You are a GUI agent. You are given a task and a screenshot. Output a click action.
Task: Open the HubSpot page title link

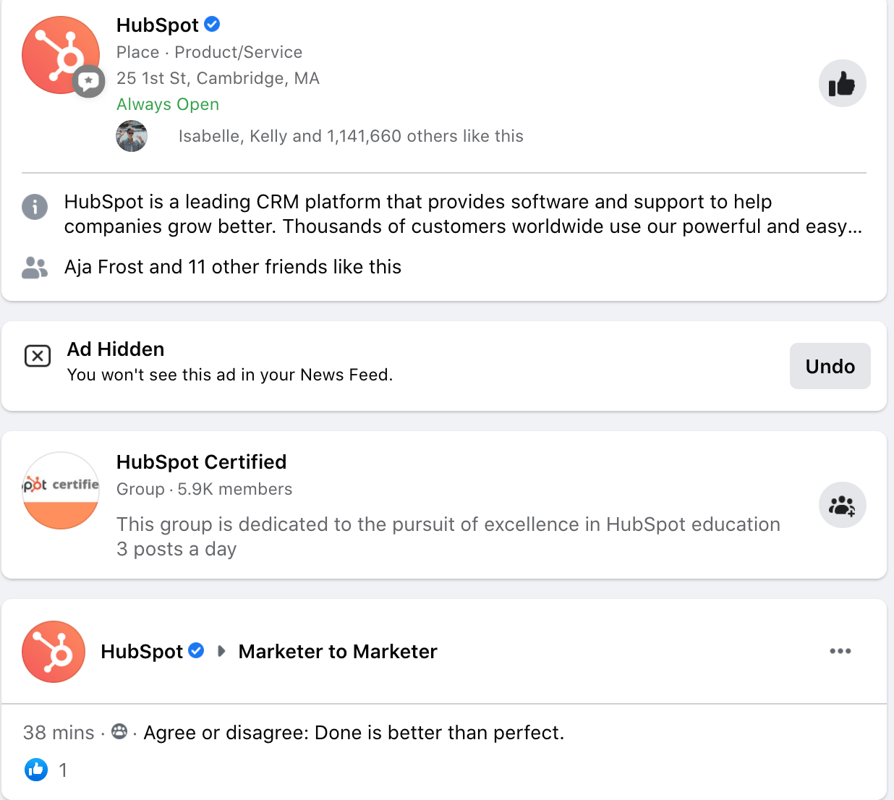[x=157, y=25]
